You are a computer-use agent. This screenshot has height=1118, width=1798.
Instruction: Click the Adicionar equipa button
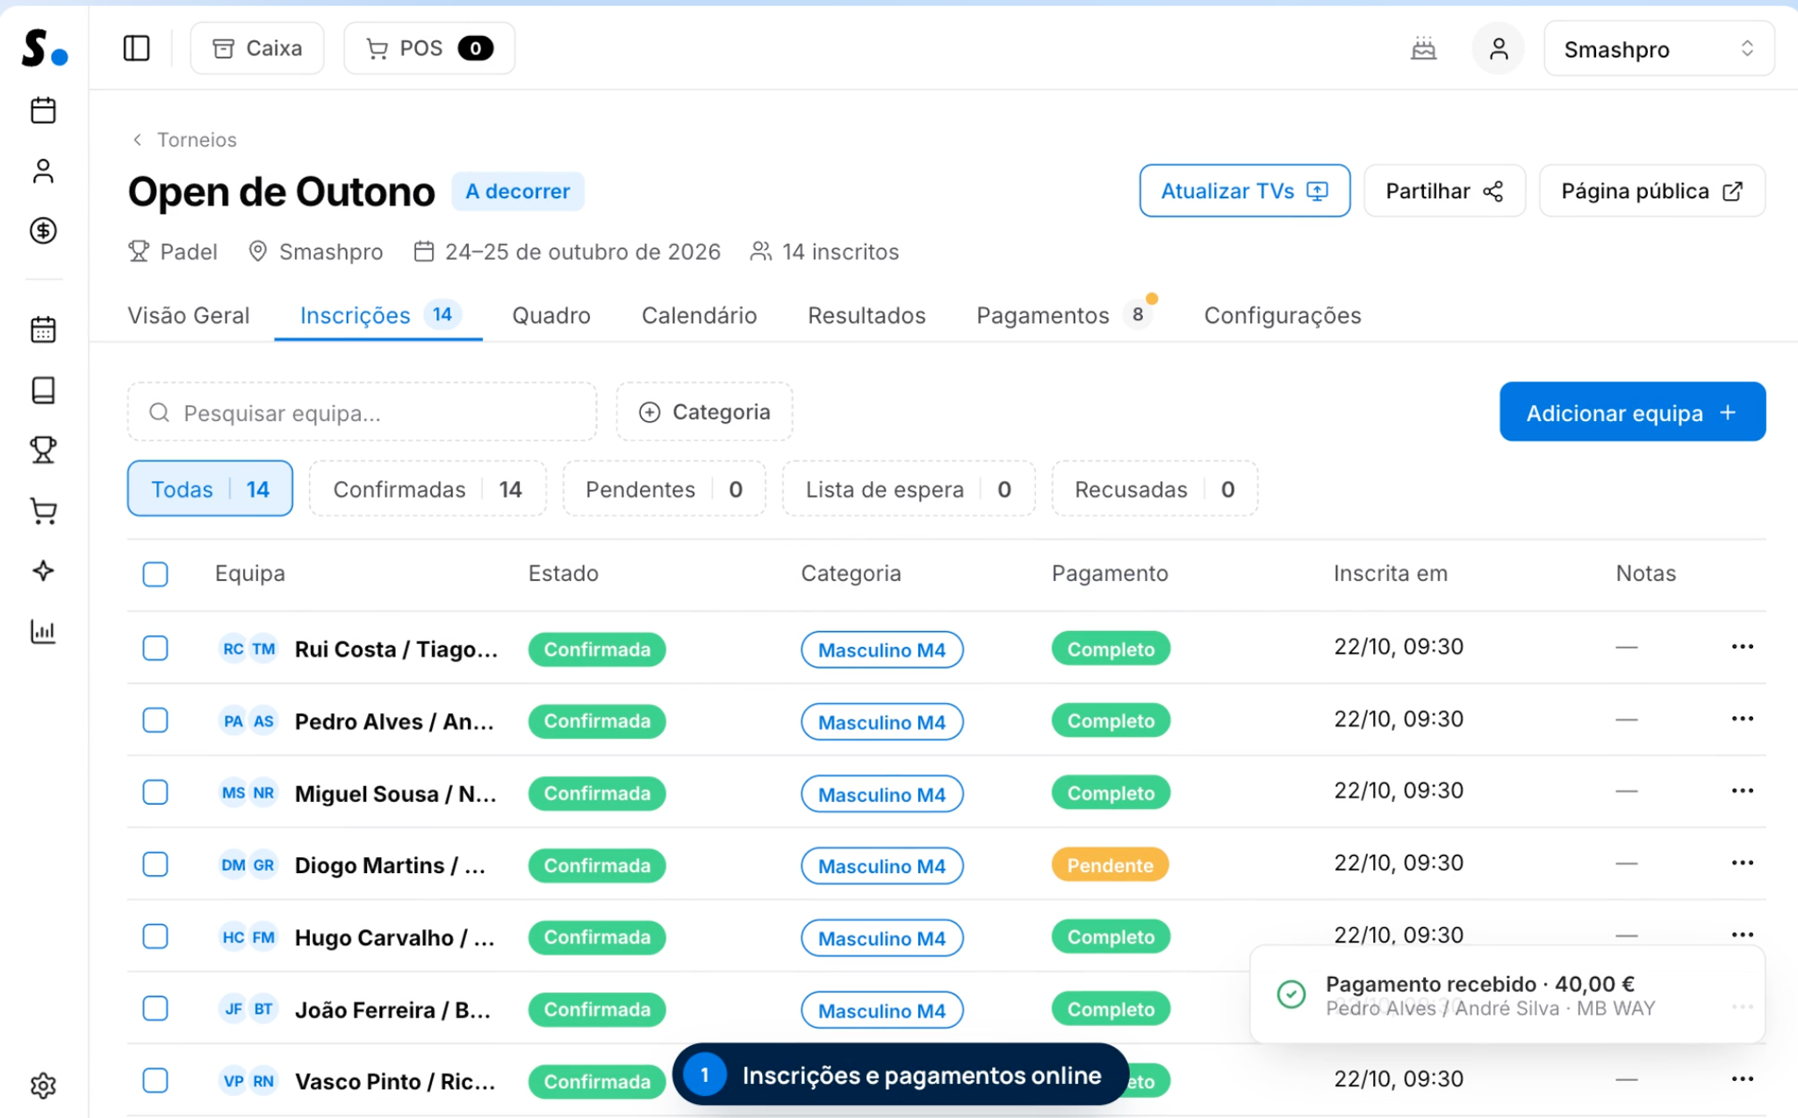point(1632,412)
